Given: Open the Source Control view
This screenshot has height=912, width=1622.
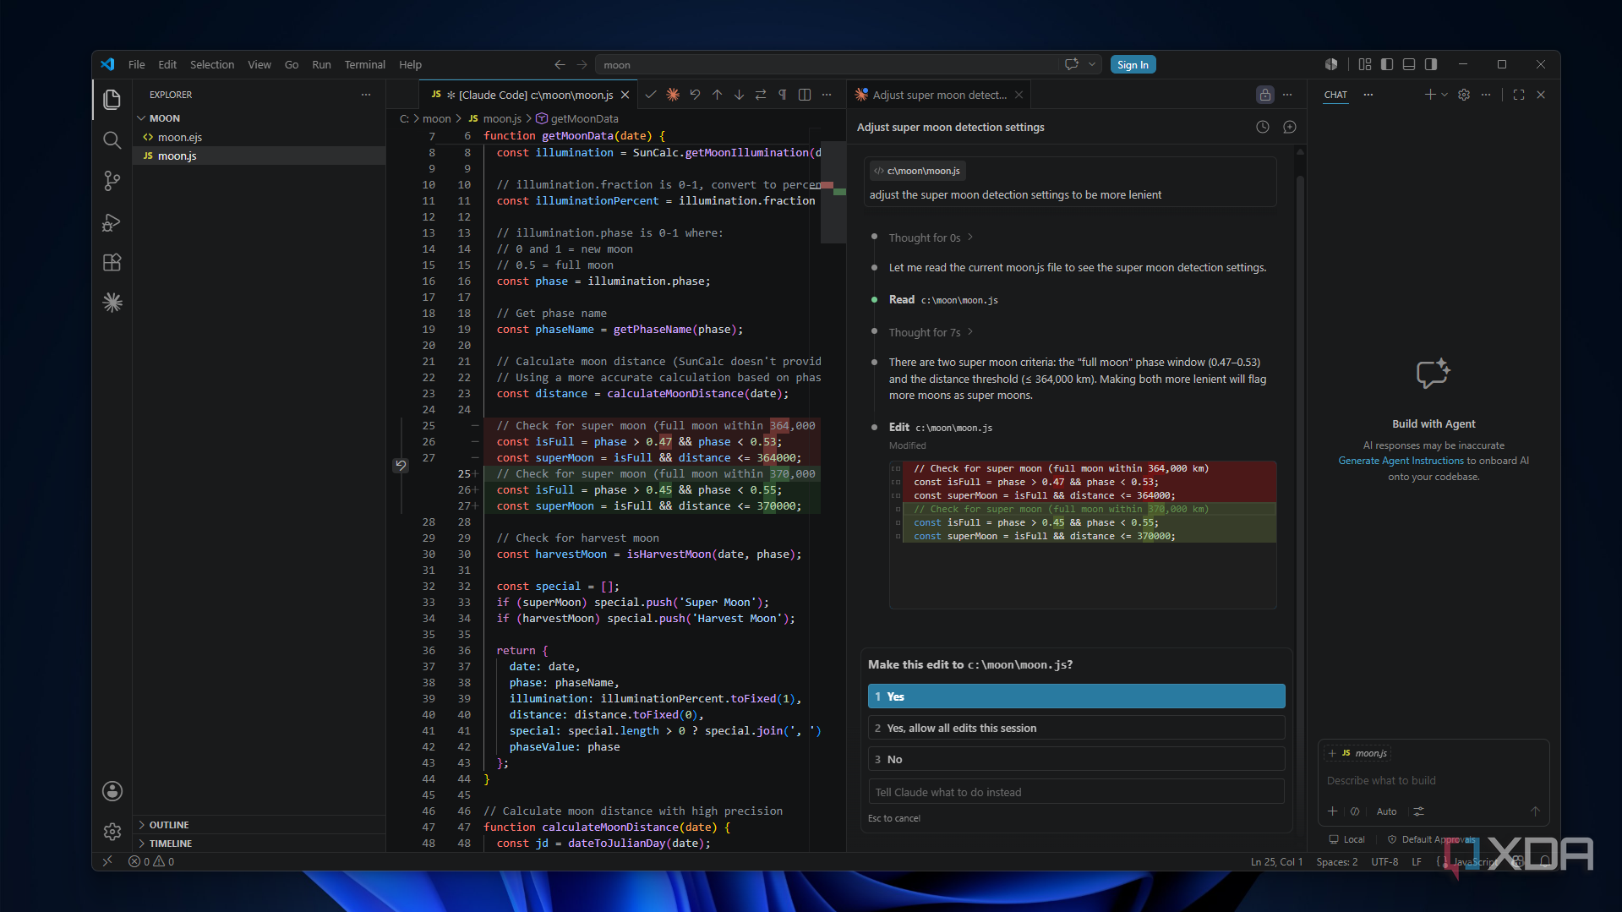Looking at the screenshot, I should pyautogui.click(x=112, y=181).
